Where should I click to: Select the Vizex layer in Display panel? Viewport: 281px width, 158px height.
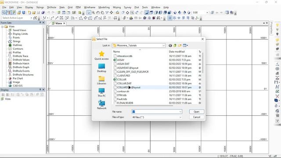coord(8,99)
